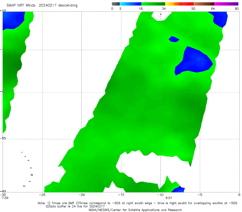The height and width of the screenshot is (212, 242).
Task: Click the "50" label under the color bar
Action: (x=193, y=8)
